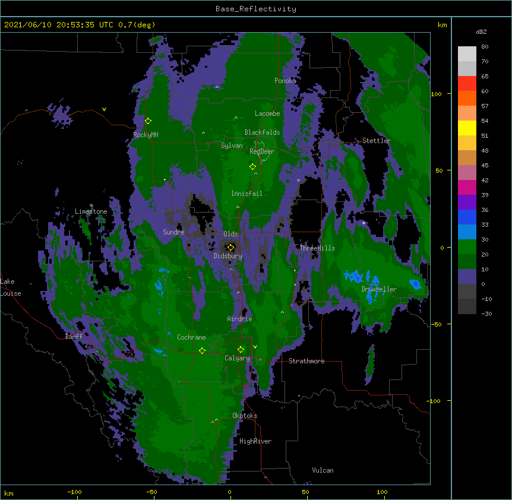Click the Lacombe city label
Screen dimensions: 512x500
pyautogui.click(x=267, y=113)
